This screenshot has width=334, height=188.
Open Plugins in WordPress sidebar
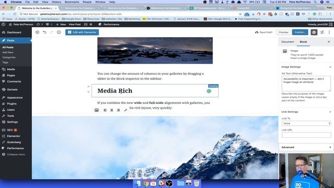coord(11,104)
